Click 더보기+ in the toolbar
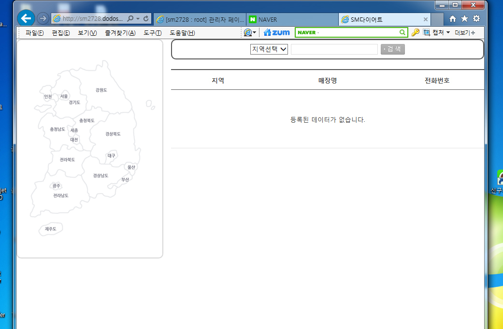 465,33
